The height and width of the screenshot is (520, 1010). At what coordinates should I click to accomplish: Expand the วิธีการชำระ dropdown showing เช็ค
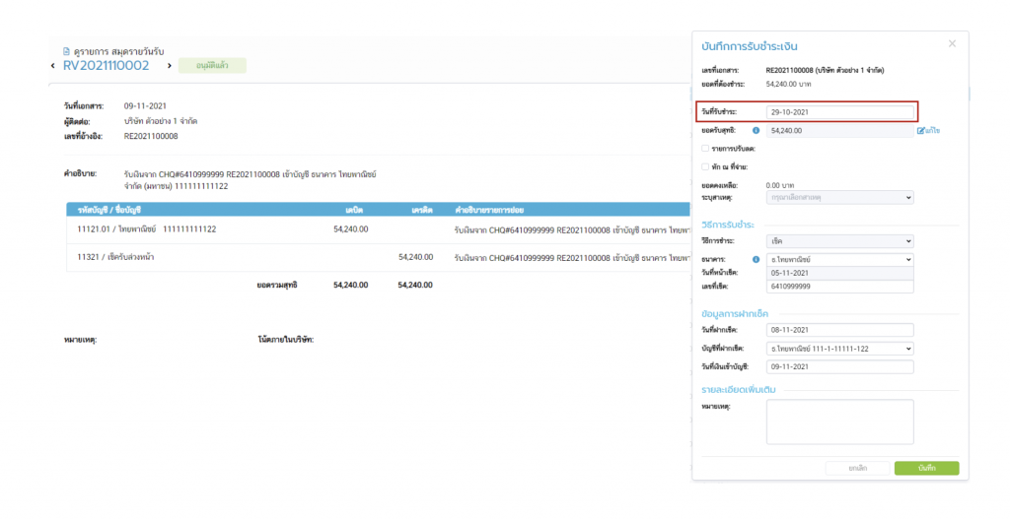tap(839, 241)
